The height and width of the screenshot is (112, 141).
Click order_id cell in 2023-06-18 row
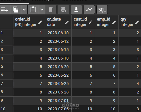click(29, 58)
